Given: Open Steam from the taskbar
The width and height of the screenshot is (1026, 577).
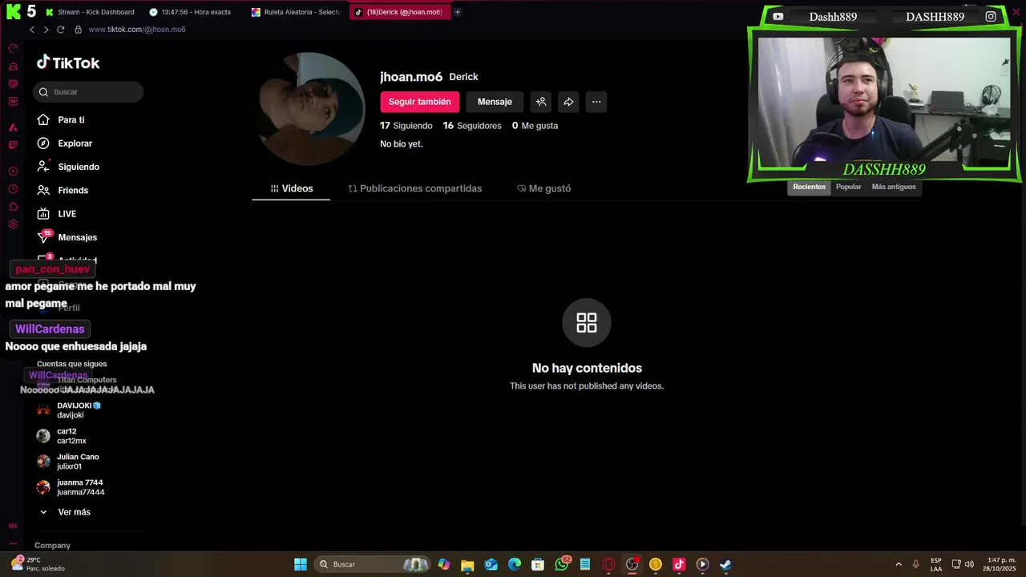Looking at the screenshot, I should pyautogui.click(x=725, y=564).
